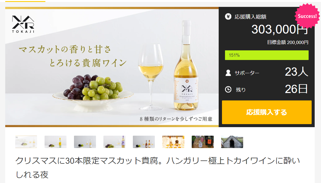Image resolution: width=321 pixels, height=183 pixels.
Task: Click the 目標金額 200,000円 text
Action: coord(288,42)
